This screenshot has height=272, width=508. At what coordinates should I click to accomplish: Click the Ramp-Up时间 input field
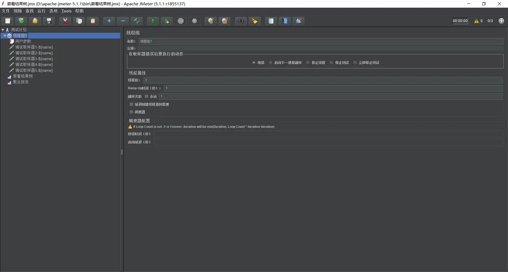coord(333,88)
